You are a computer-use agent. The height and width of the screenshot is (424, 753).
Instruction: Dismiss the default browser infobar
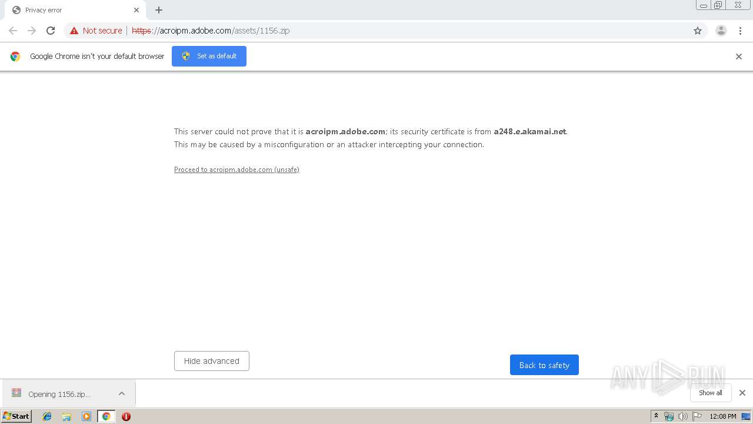point(739,57)
